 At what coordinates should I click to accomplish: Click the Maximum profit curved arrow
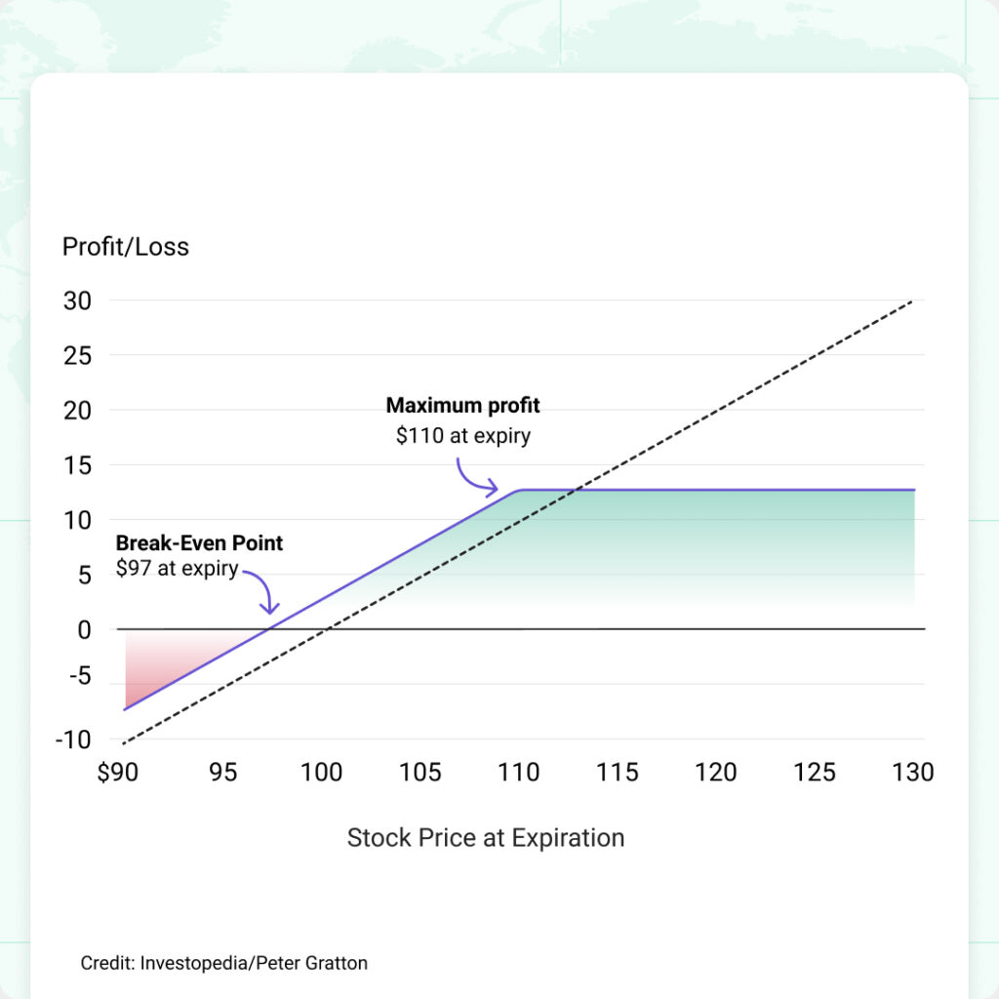tap(476, 477)
